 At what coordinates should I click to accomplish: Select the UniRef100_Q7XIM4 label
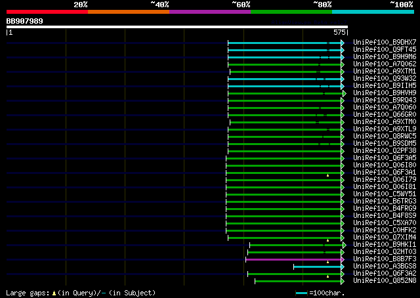(385, 238)
